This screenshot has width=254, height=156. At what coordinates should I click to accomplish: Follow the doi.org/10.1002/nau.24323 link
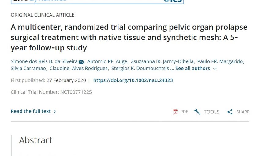pos(133,80)
